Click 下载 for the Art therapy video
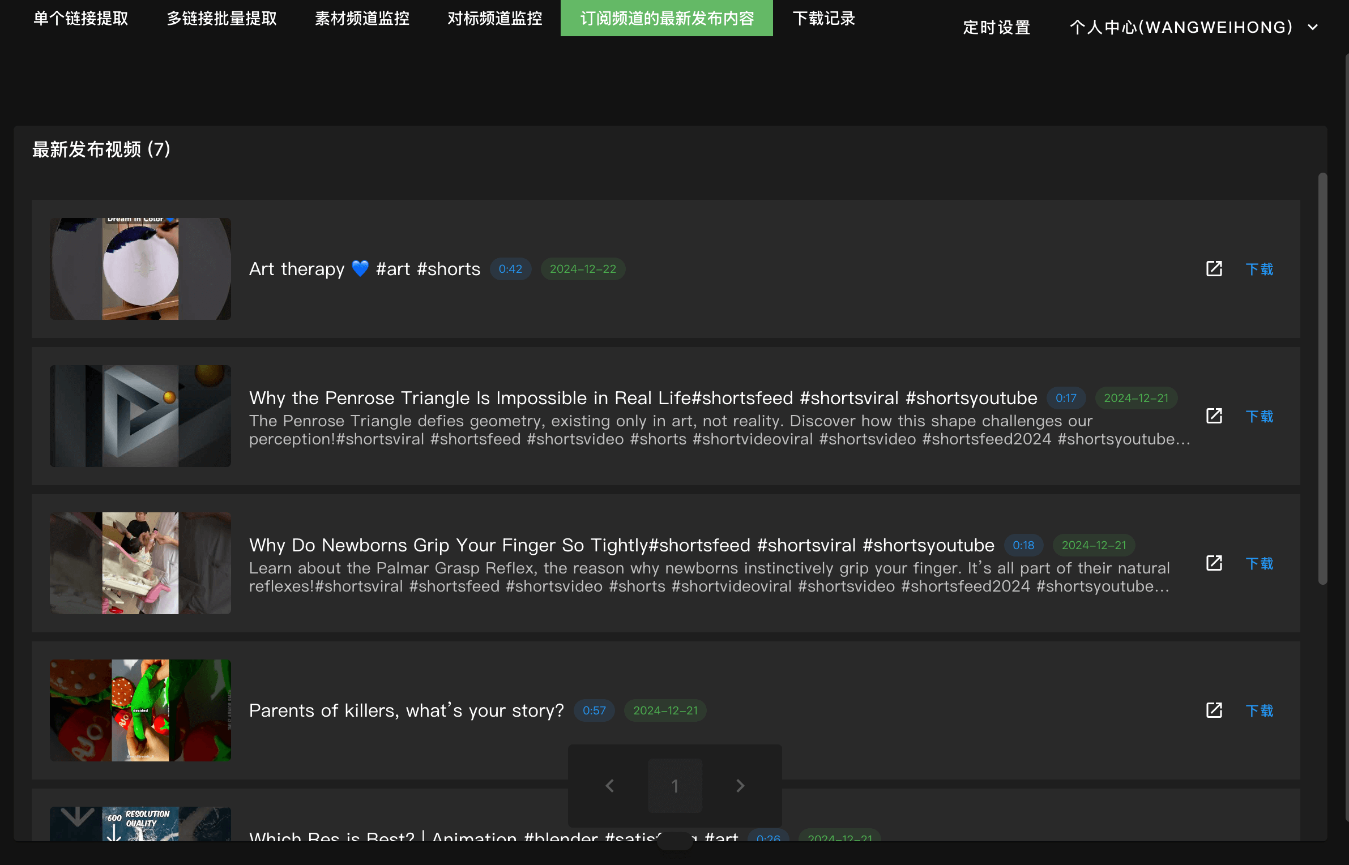The height and width of the screenshot is (865, 1349). tap(1259, 269)
